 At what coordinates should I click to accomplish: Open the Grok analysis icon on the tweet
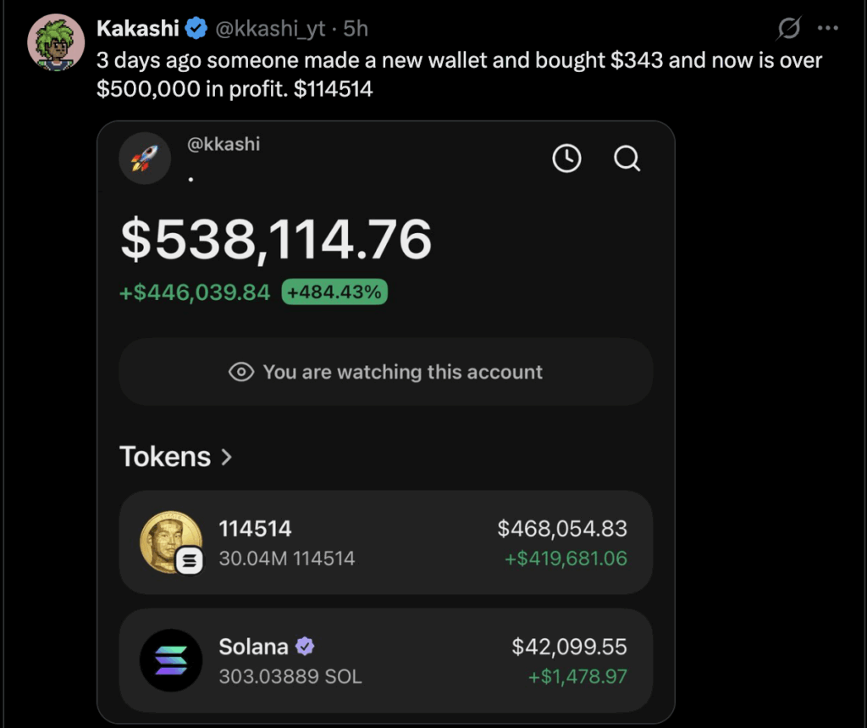pos(787,28)
